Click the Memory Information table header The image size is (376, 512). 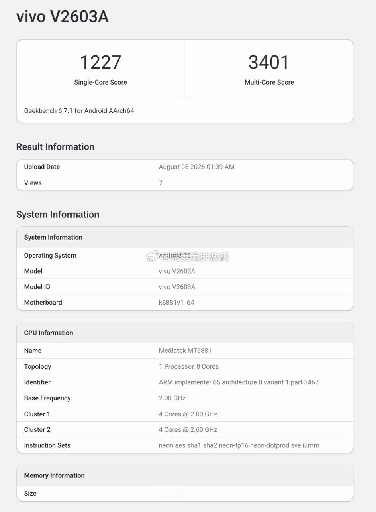(x=54, y=476)
